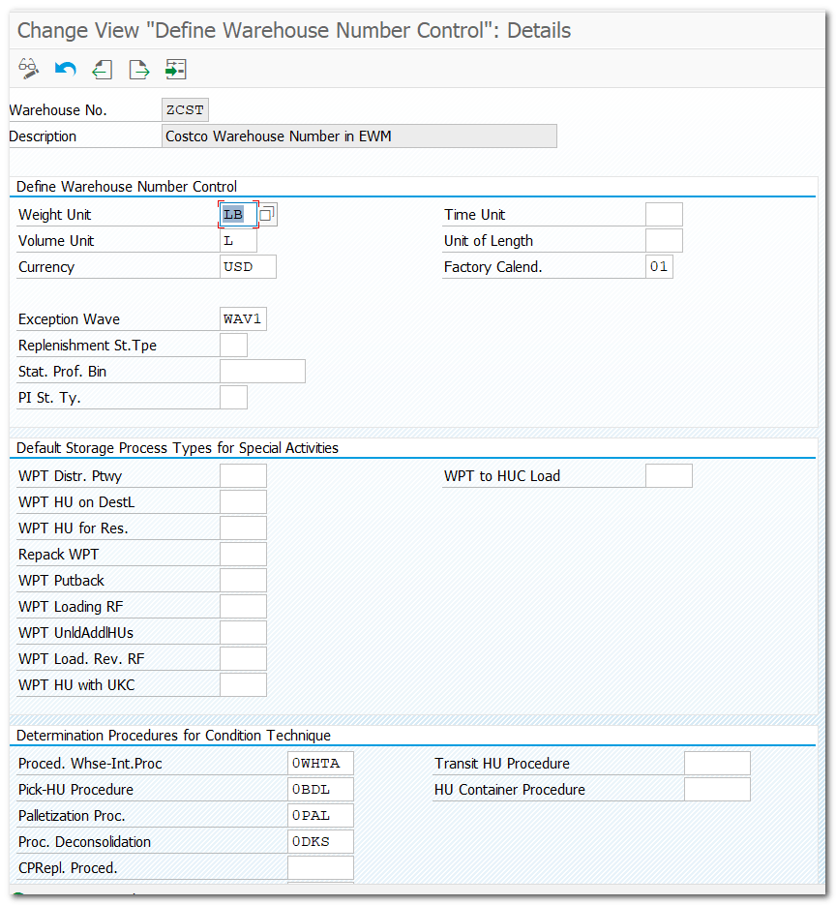Image resolution: width=836 pixels, height=905 pixels.
Task: Click the Exception Wave field with WAV1
Action: point(242,317)
